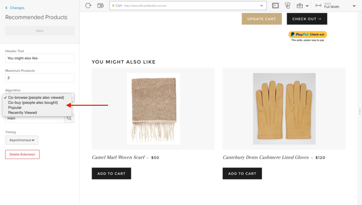Image resolution: width=362 pixels, height=205 pixels.
Task: Choose the Popular algorithm option
Action: 15,107
